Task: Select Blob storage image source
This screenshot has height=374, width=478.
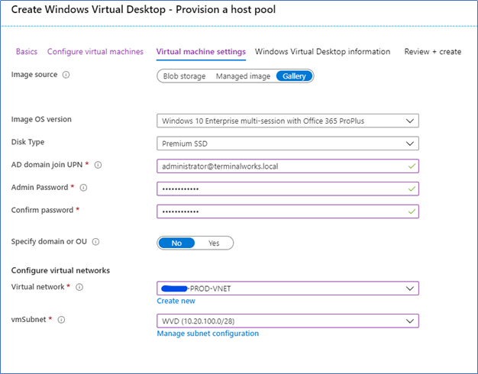Action: [184, 76]
